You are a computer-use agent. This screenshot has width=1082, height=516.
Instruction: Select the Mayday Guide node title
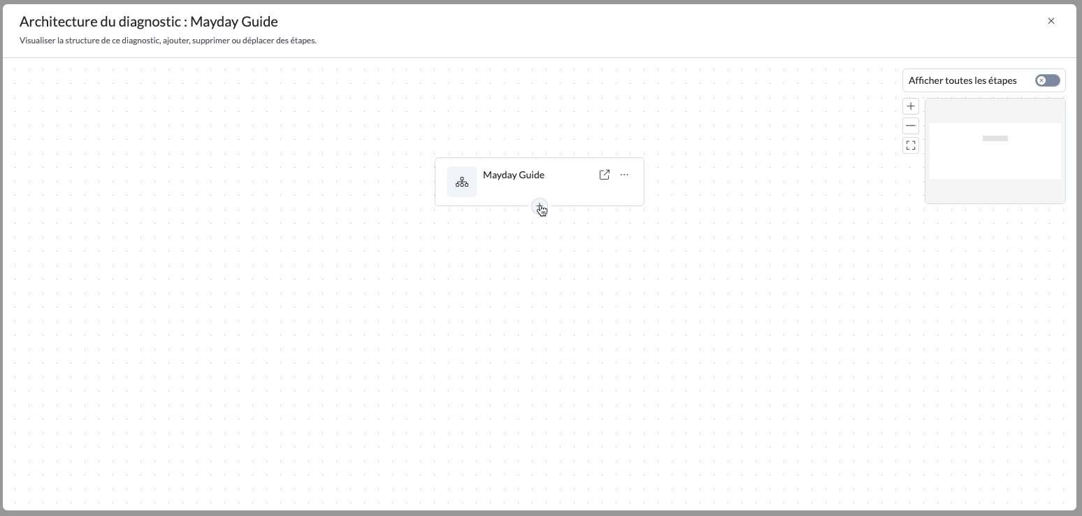click(x=514, y=175)
